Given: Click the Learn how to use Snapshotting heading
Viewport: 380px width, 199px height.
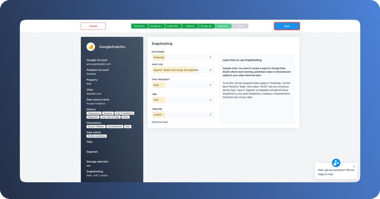Looking at the screenshot, I should pos(242,60).
